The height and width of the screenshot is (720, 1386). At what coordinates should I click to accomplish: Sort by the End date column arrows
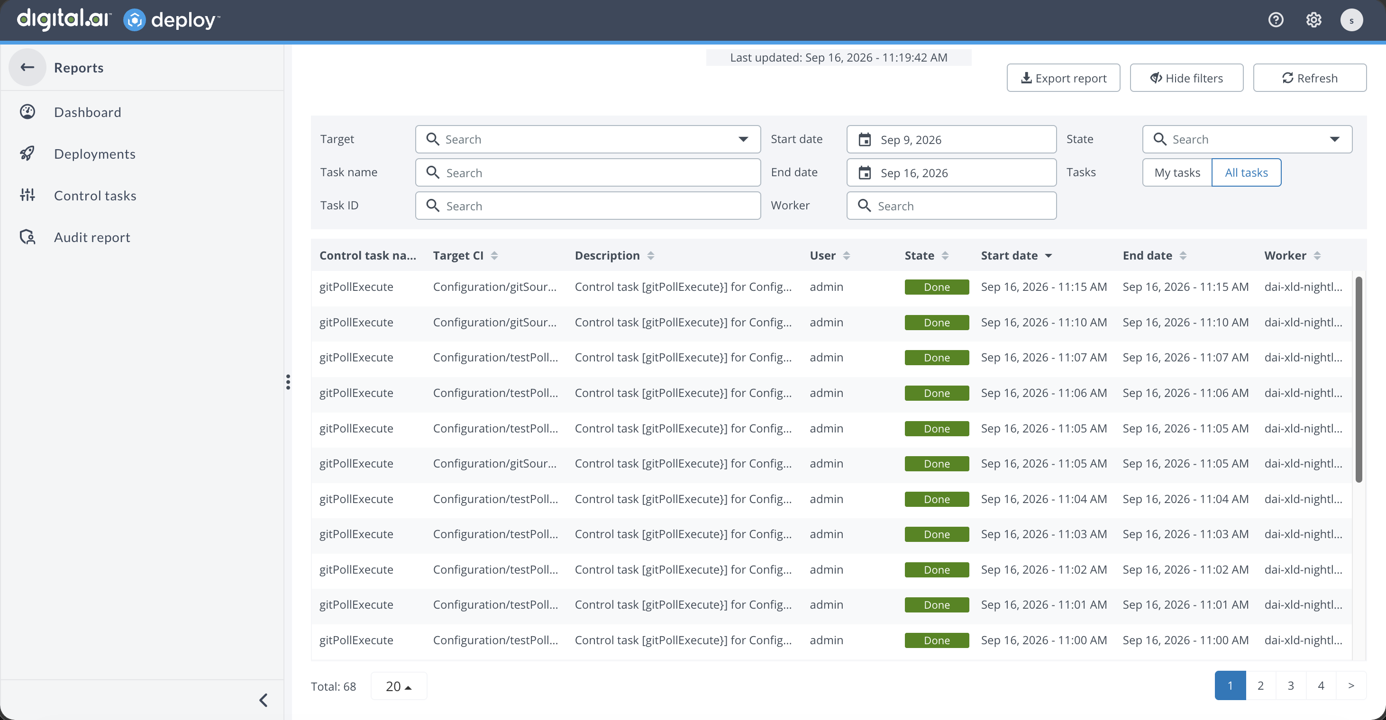pos(1183,255)
